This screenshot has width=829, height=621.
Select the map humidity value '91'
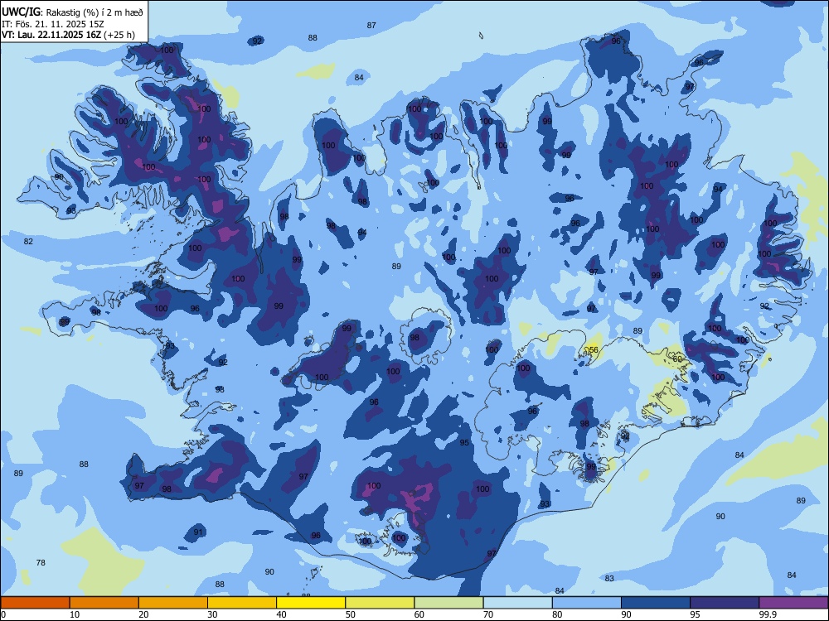(x=198, y=532)
